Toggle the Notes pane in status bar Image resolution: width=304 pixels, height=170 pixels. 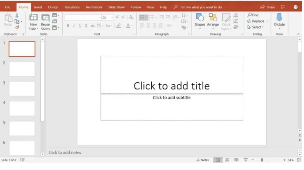pos(203,160)
